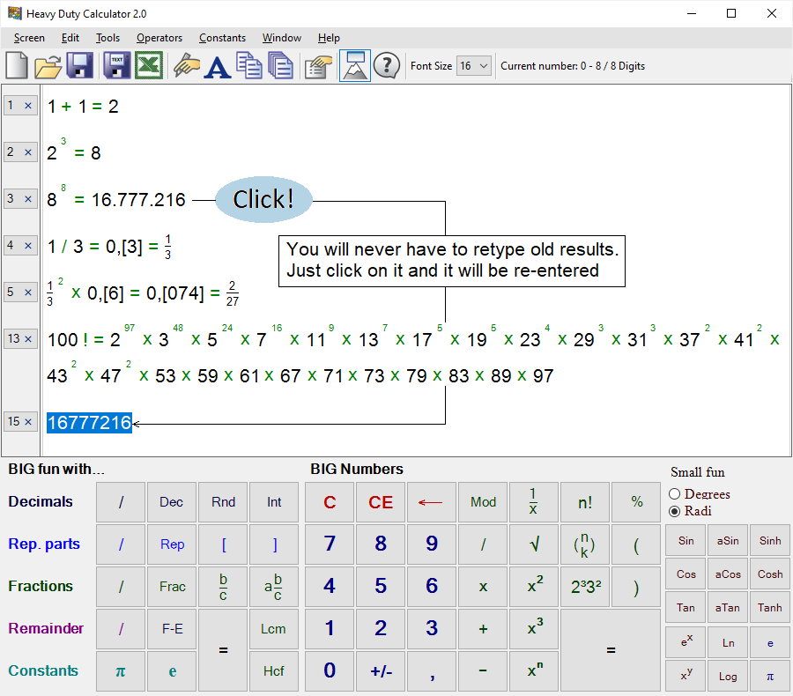
Task: Save the current work with the disk icon
Action: click(x=79, y=65)
